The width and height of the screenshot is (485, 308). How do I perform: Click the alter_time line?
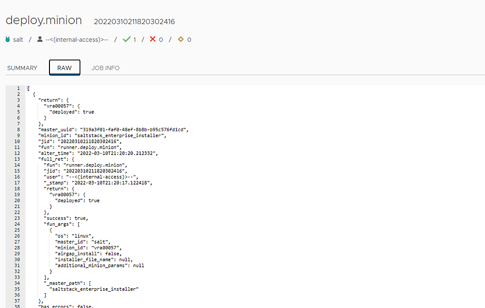tap(98, 153)
